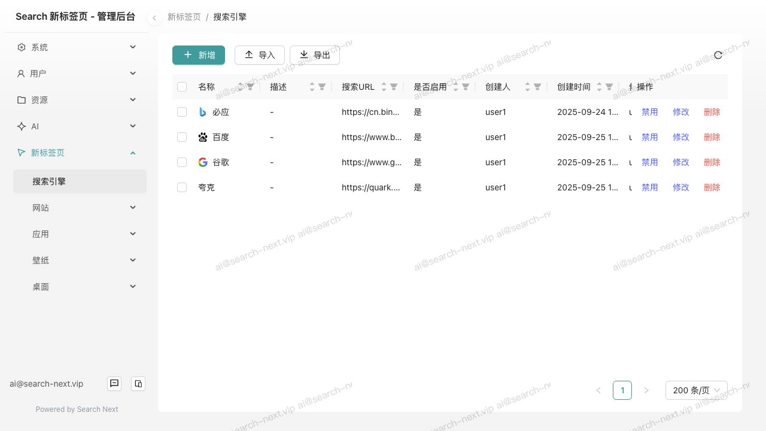
Task: Click the Powered by Search Next text
Action: pos(77,409)
